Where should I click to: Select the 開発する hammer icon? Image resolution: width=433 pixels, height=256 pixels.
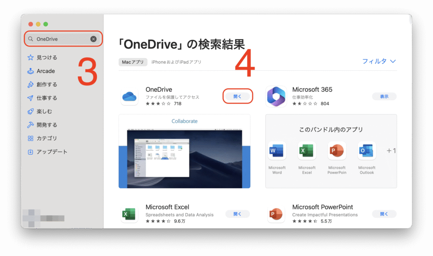point(30,125)
